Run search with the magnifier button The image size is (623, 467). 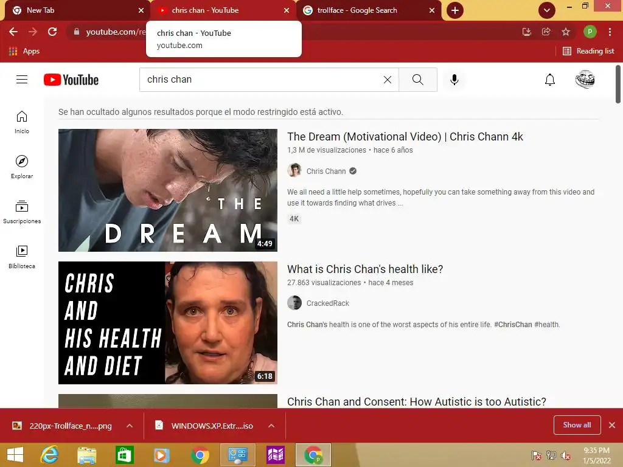(417, 80)
